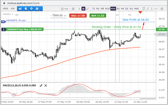168x105 pixels.
Task: Select the M1 timeframe
Action: 98,9
